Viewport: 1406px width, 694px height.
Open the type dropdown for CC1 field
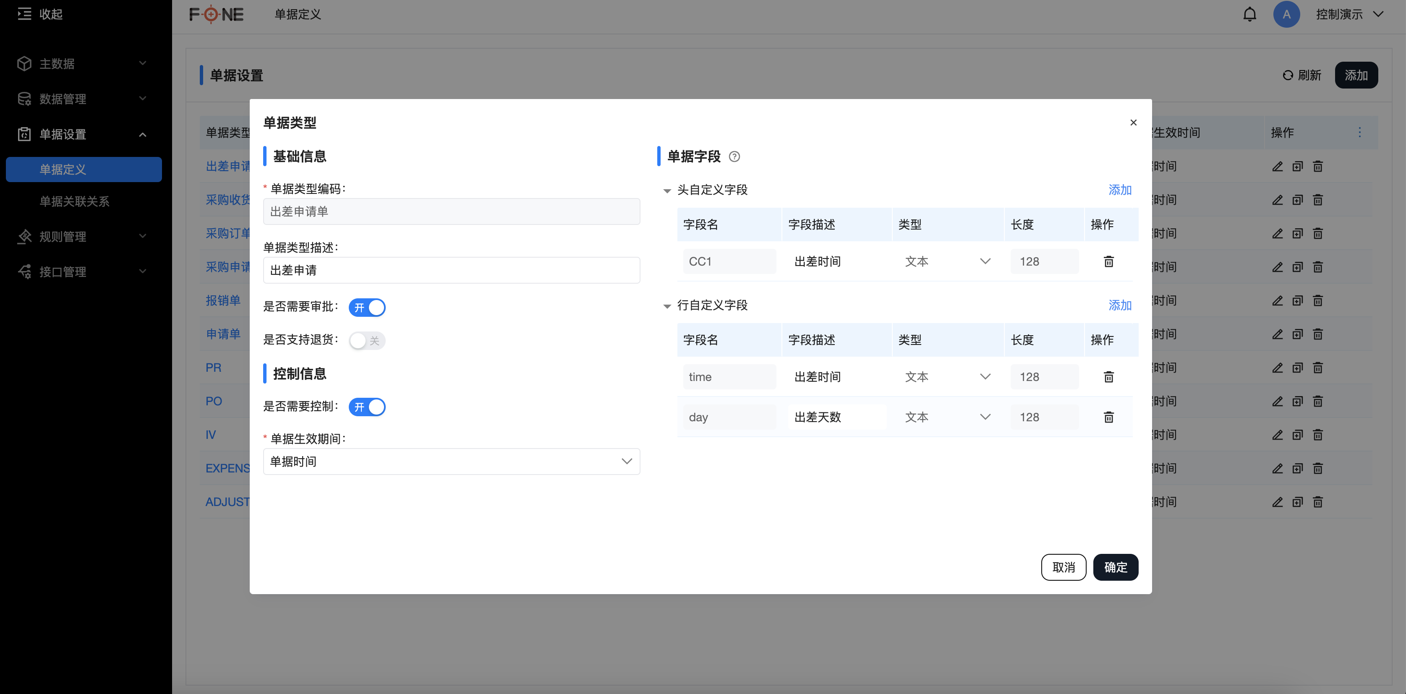947,262
